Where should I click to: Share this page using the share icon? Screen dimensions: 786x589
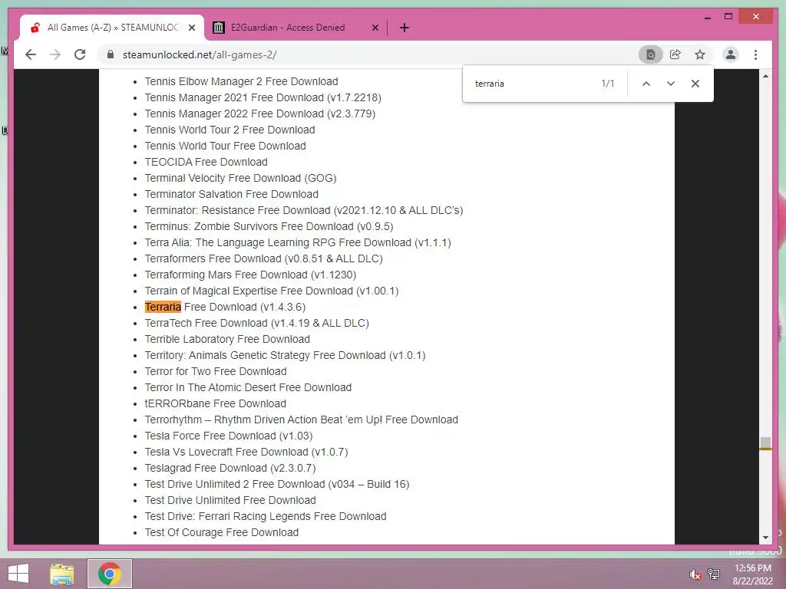click(x=675, y=54)
